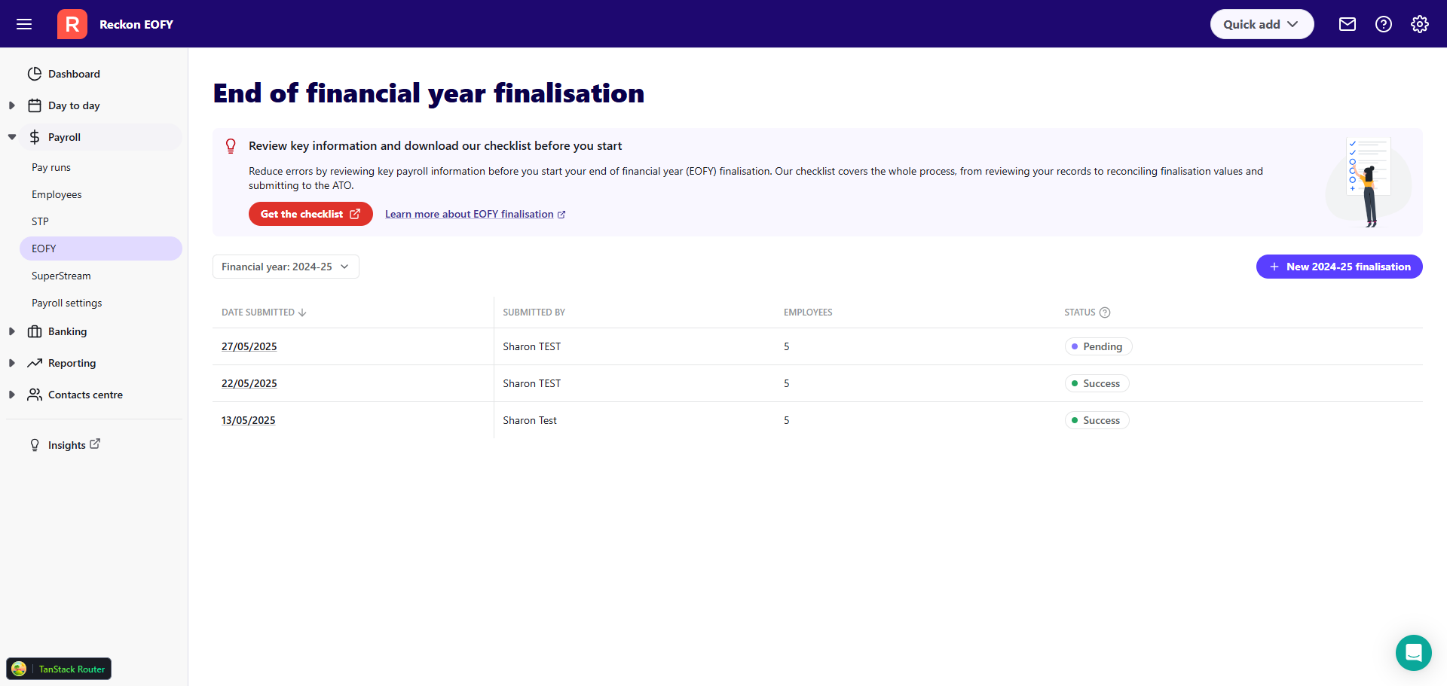Image resolution: width=1447 pixels, height=686 pixels.
Task: Click the Submitted By column header
Action: click(534, 313)
